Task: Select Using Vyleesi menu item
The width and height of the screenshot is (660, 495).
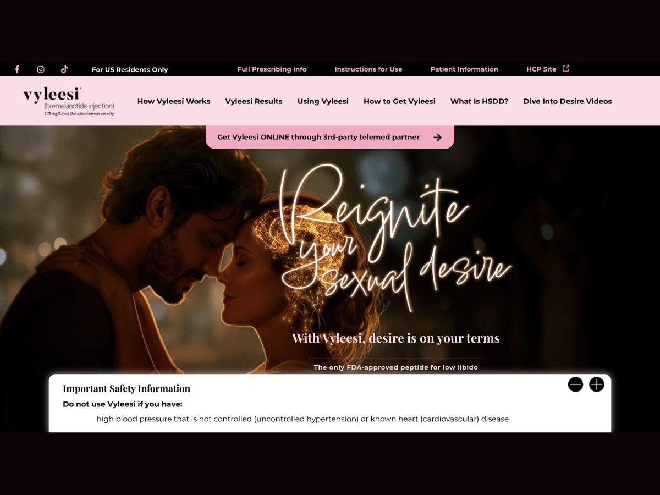Action: pos(323,101)
